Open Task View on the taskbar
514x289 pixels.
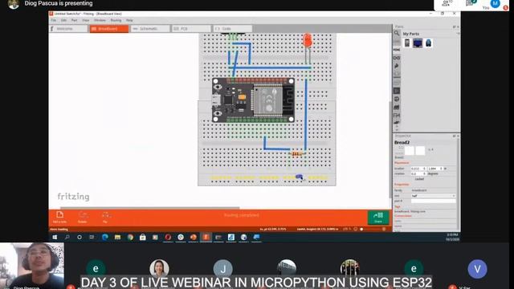click(92, 237)
